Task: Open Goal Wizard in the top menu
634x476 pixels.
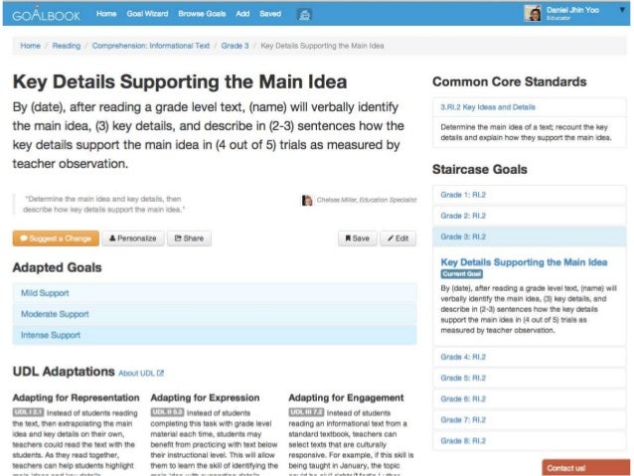Action: (x=147, y=14)
